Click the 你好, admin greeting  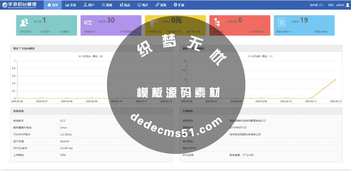point(336,5)
